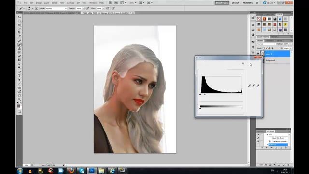Launch Bridge from the application bar

tap(110, 3)
